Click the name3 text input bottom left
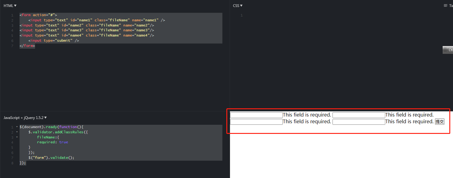Viewport: 453px width, 178px height. point(256,121)
